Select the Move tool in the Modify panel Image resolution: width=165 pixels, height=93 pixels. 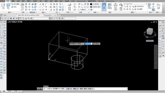[x=57, y=4]
